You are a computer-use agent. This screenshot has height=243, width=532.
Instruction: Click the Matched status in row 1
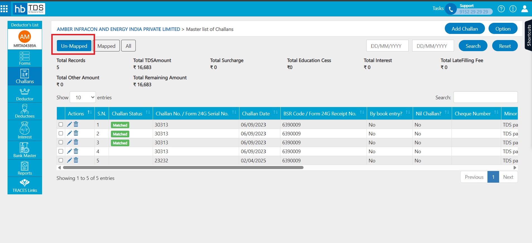(120, 125)
